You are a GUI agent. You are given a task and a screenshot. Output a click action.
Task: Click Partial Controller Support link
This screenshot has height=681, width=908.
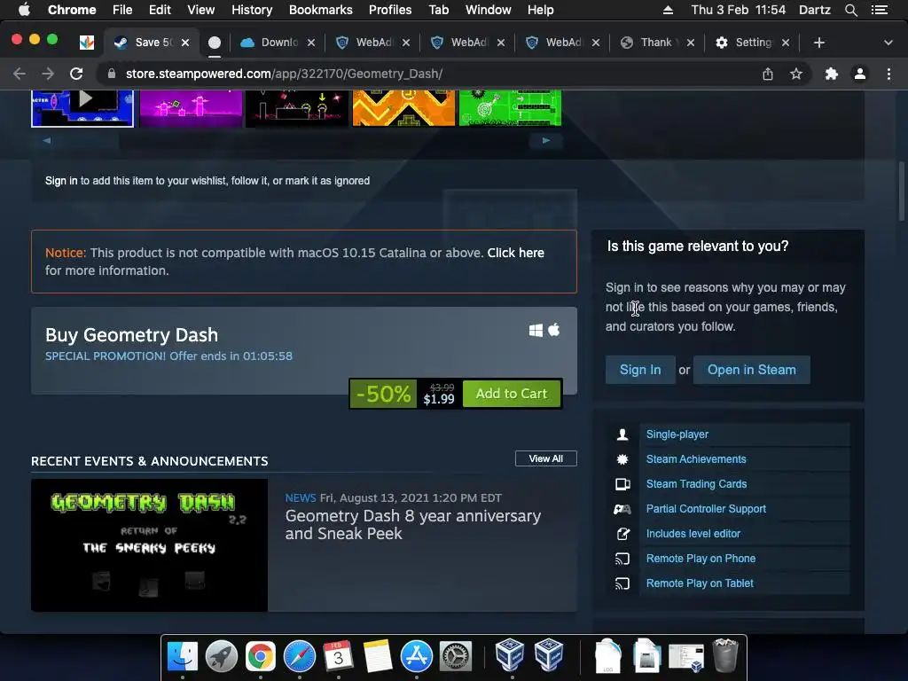706,509
